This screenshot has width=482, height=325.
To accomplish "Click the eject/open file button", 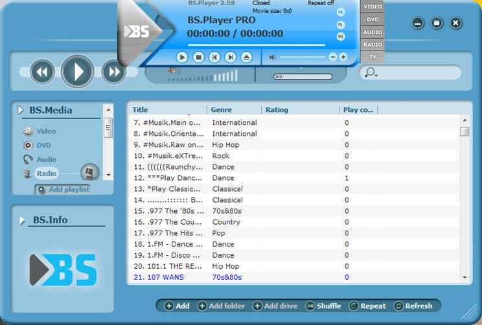I will (x=247, y=57).
